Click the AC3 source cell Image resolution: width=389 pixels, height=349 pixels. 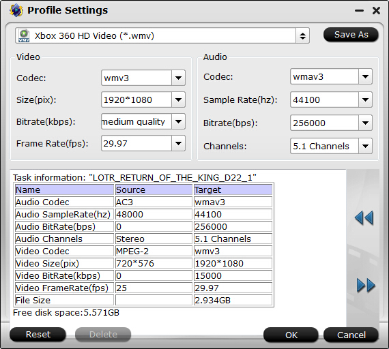pos(154,202)
